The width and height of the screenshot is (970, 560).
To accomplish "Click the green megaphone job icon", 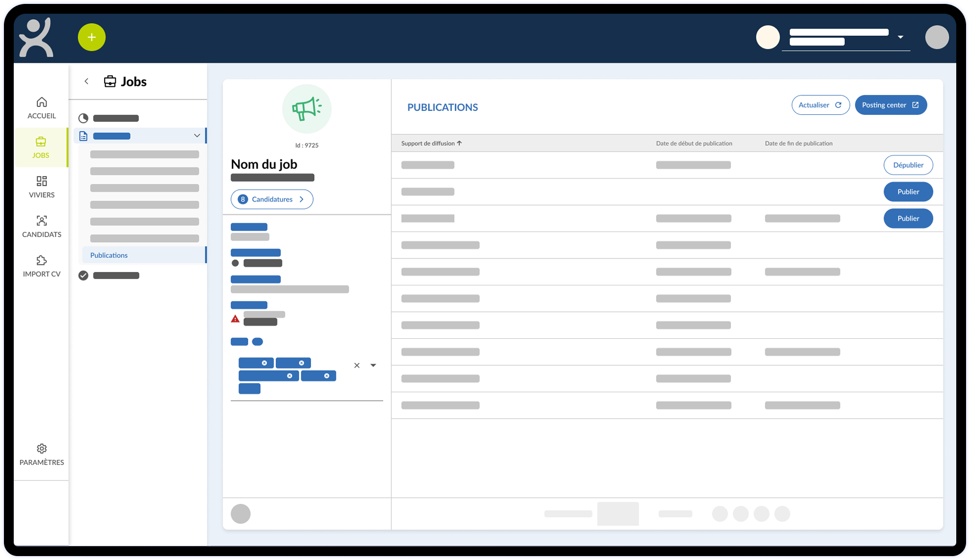I will (306, 109).
